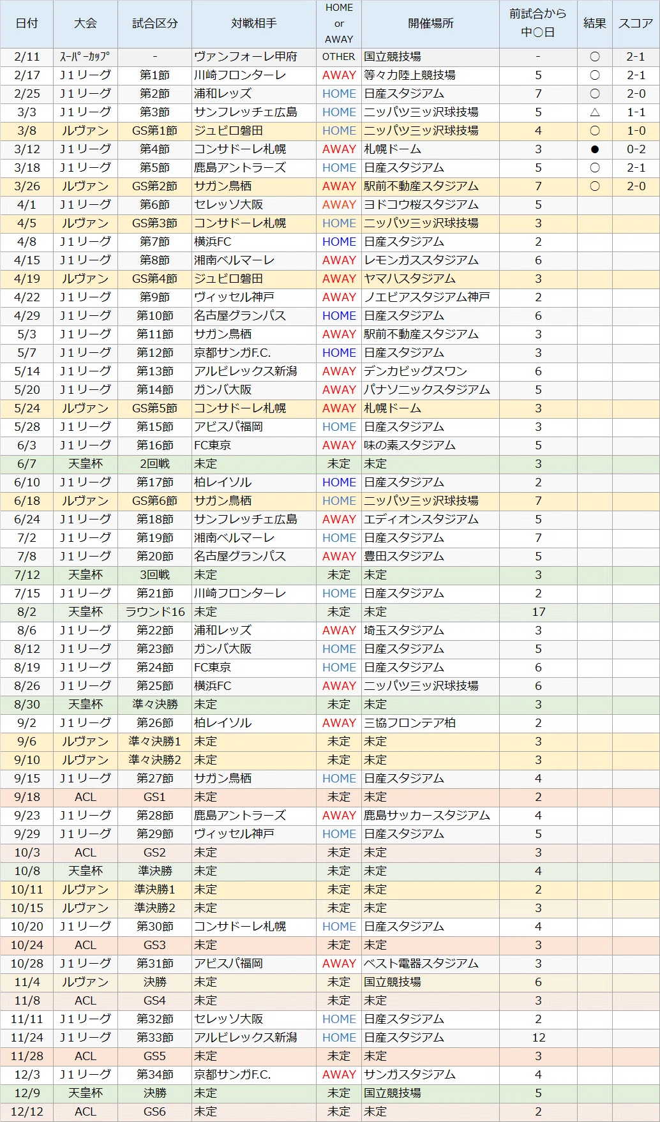
Task: Click the HOME or AWAY column header
Action: 339,24
